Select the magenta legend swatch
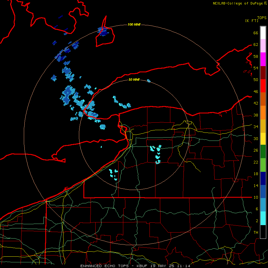 (x=263, y=59)
